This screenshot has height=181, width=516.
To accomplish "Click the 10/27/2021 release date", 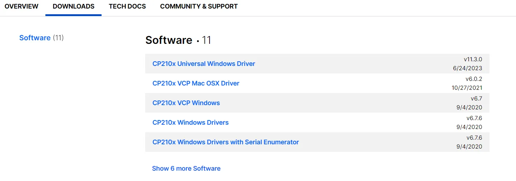I will 467,88.
